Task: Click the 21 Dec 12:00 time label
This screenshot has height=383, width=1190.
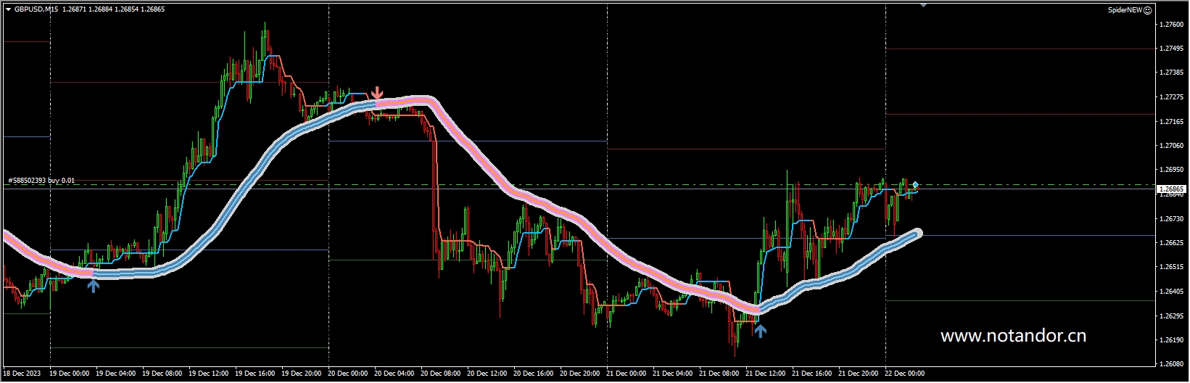Action: (x=765, y=374)
